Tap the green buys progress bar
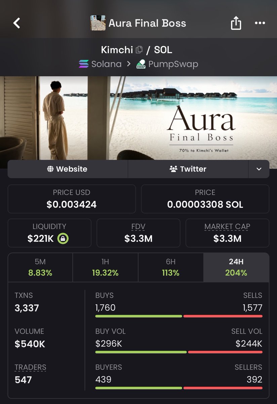Screen dimensions: 277x404 (x=139, y=316)
